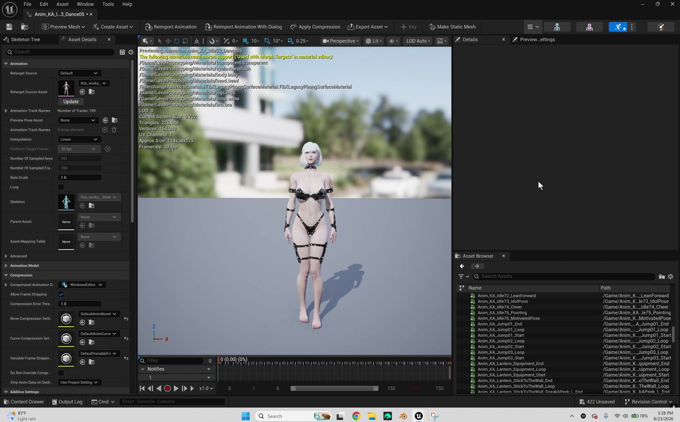Screen dimensions: 680x422
Task: Open the Interpolation Linear dropdown
Action: pyautogui.click(x=79, y=139)
